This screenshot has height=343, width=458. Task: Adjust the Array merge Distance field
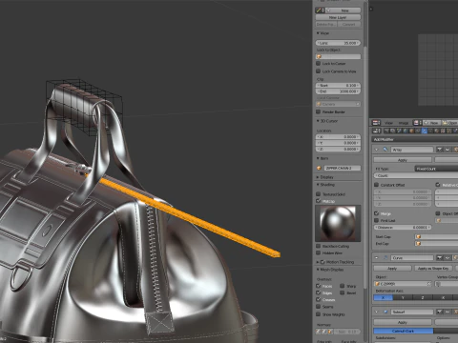click(403, 228)
